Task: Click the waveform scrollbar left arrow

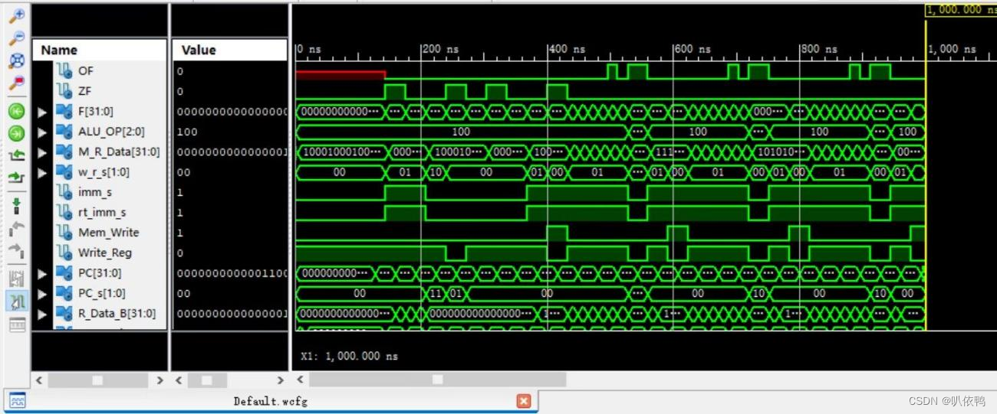Action: click(x=300, y=380)
